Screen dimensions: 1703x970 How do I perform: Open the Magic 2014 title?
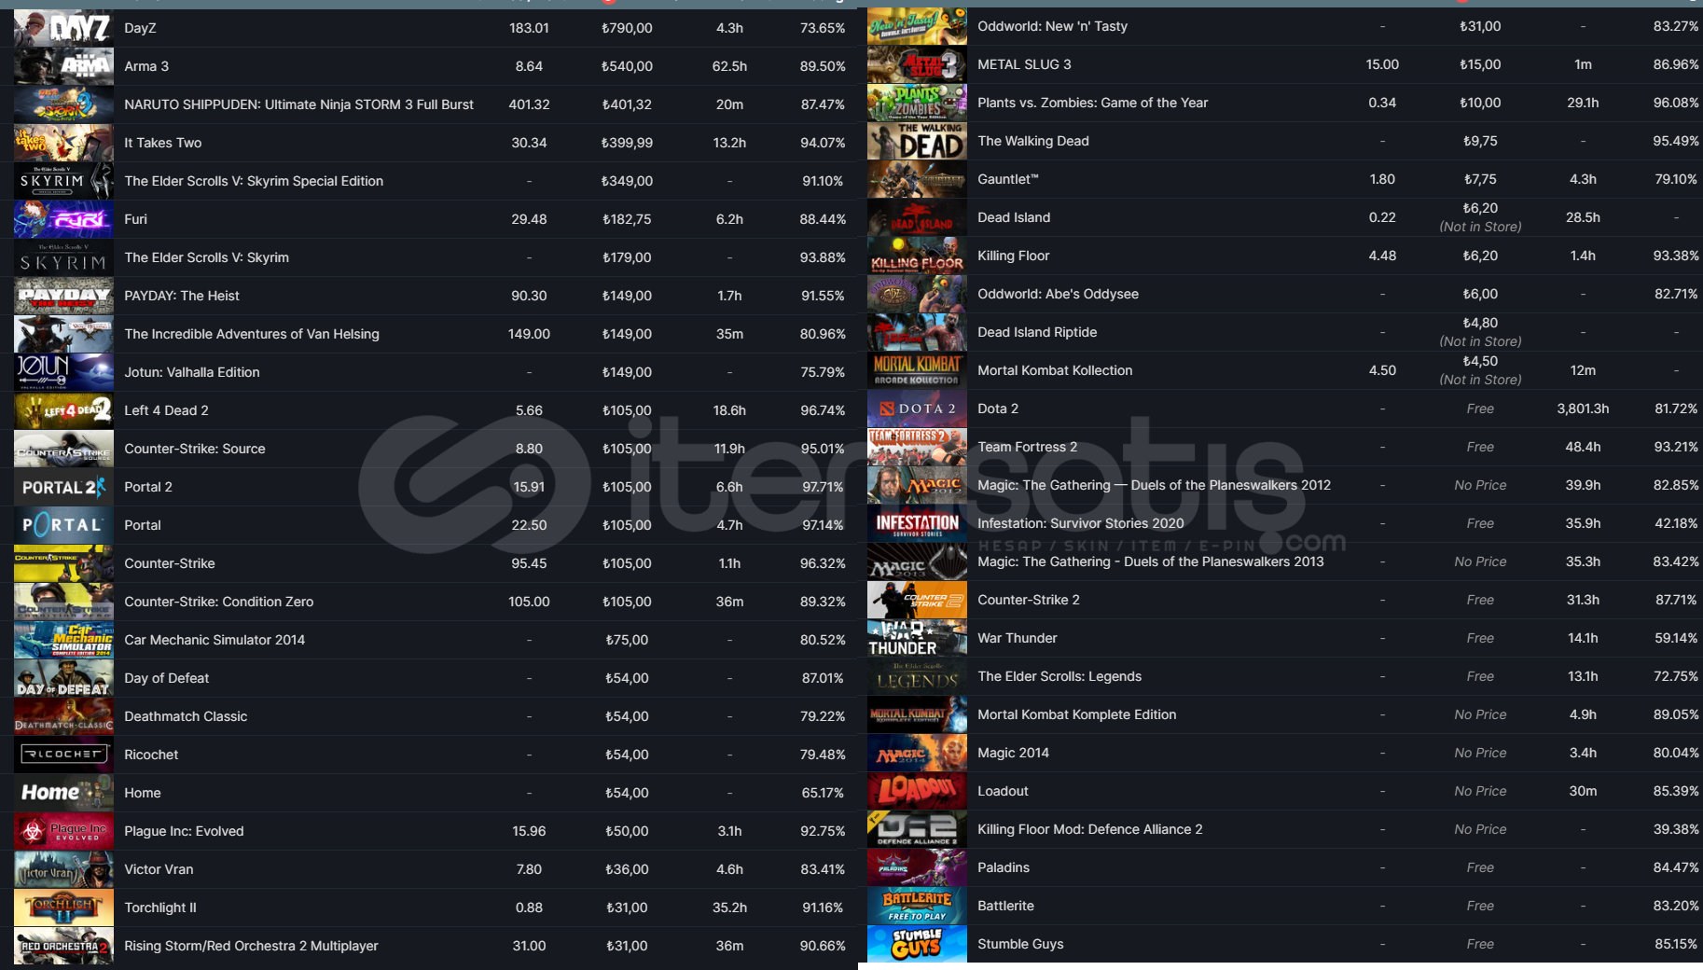click(x=1013, y=753)
